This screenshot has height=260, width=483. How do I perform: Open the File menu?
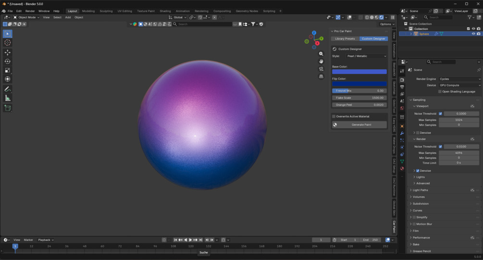pyautogui.click(x=10, y=11)
